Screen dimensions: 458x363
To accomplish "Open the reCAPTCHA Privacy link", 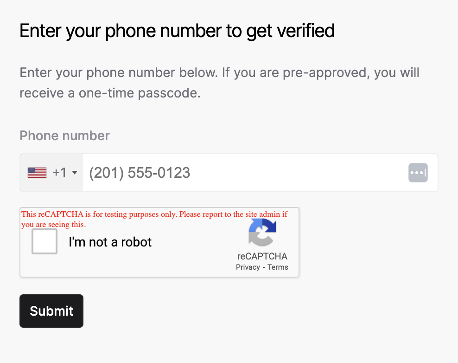I will pos(248,267).
